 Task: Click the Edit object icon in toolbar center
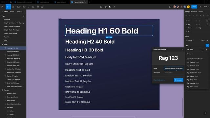click(101, 7)
